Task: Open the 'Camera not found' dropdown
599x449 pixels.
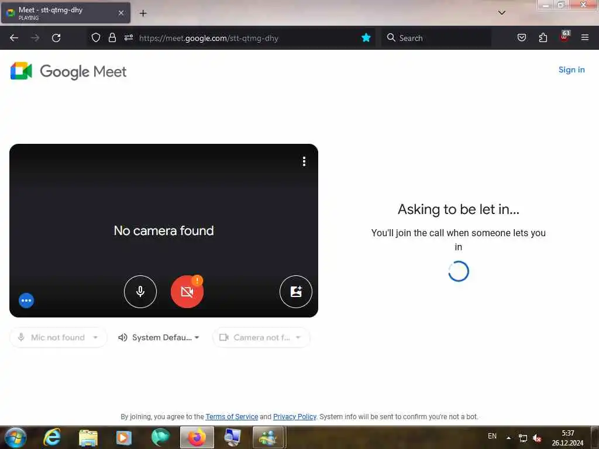Action: tap(261, 337)
